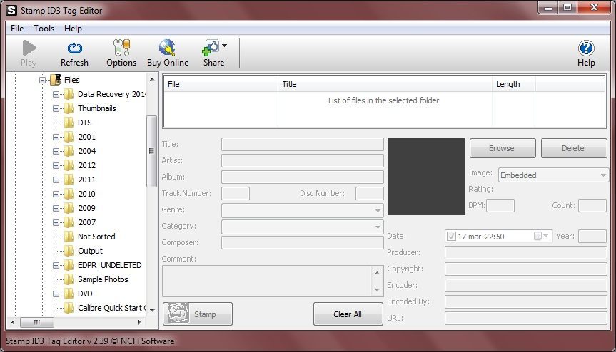
Task: Select the Files root folder icon
Action: [56, 80]
